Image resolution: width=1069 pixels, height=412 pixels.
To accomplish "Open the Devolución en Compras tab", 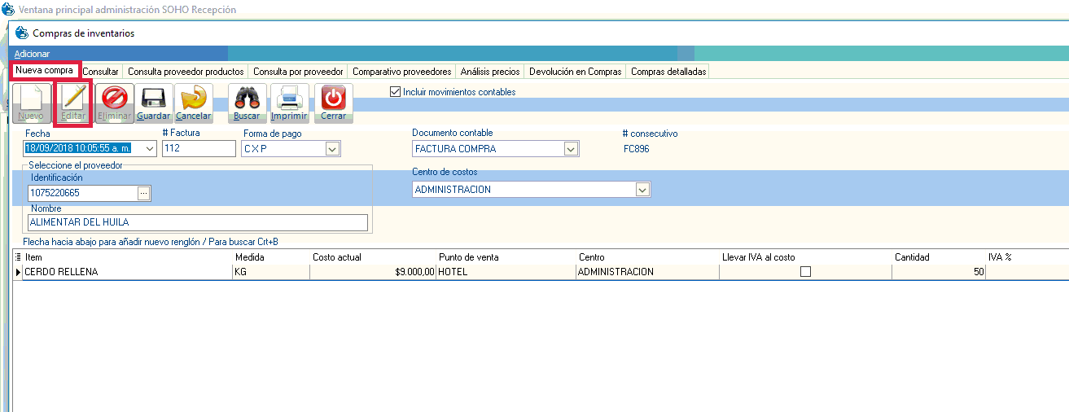I will 575,72.
